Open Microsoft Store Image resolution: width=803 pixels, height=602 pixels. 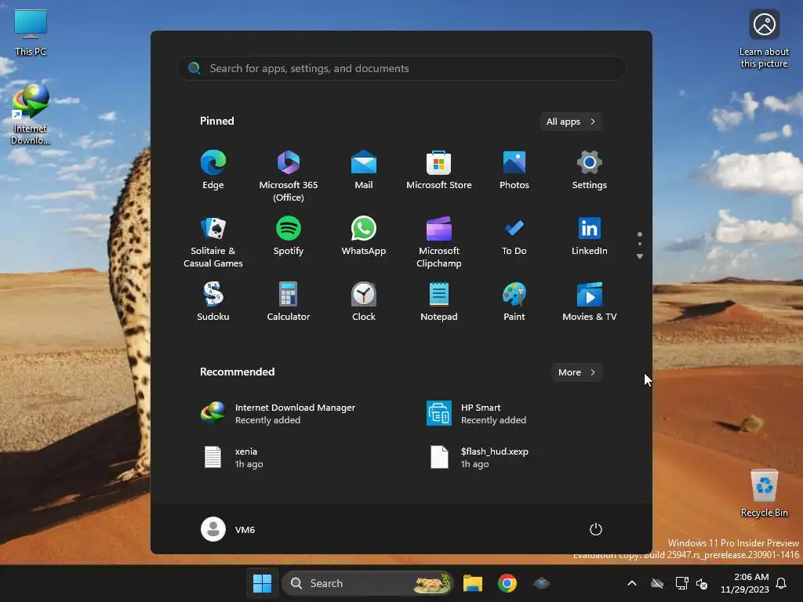439,170
